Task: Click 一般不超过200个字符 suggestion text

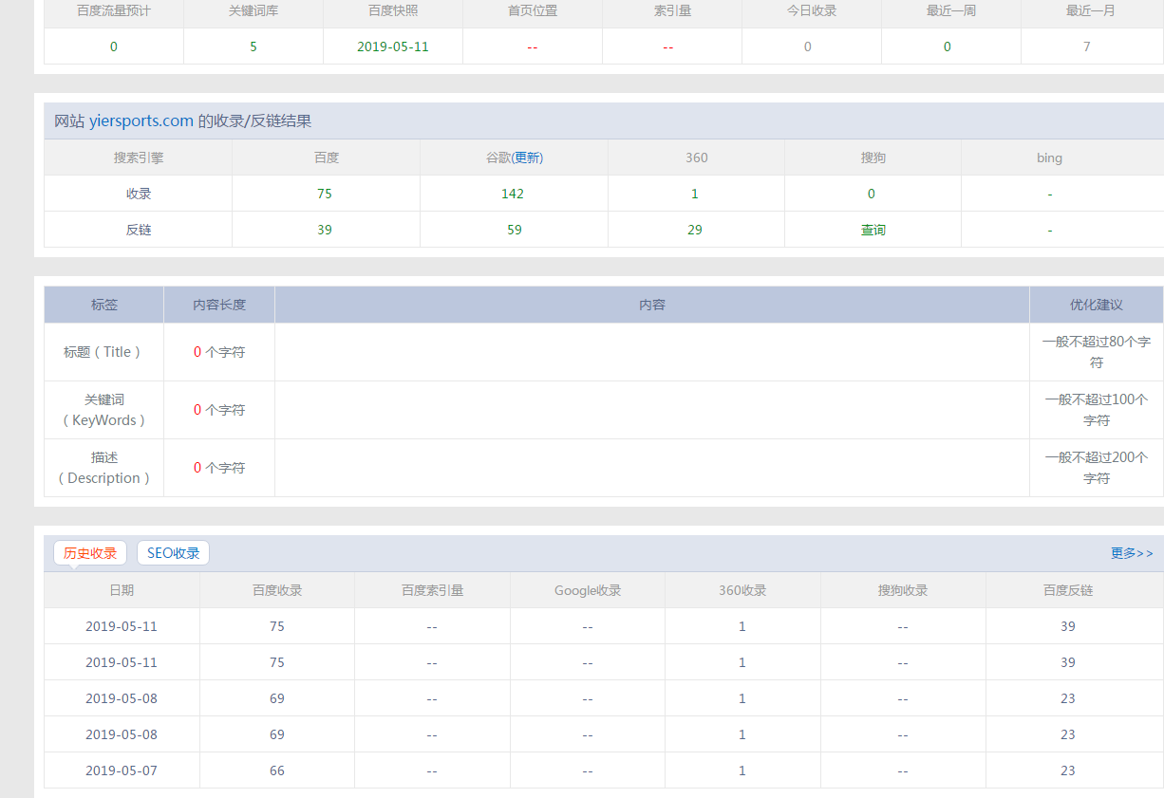Action: coord(1097,468)
